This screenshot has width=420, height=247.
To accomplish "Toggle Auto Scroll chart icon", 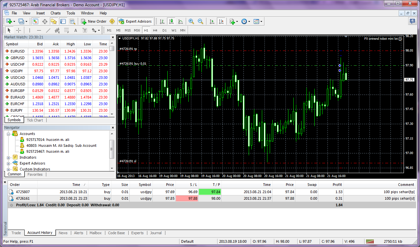I will click(212, 21).
